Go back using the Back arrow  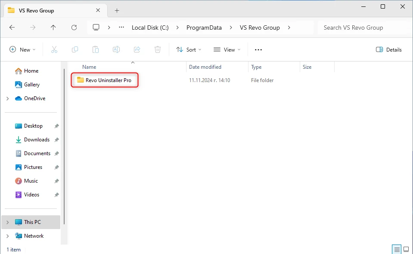pos(12,28)
